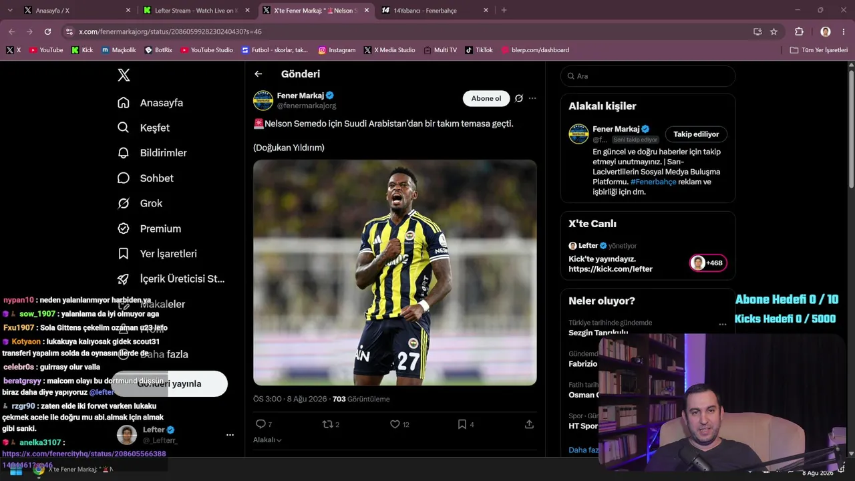Like the Nelson Semedo post
The image size is (855, 481).
(399, 424)
